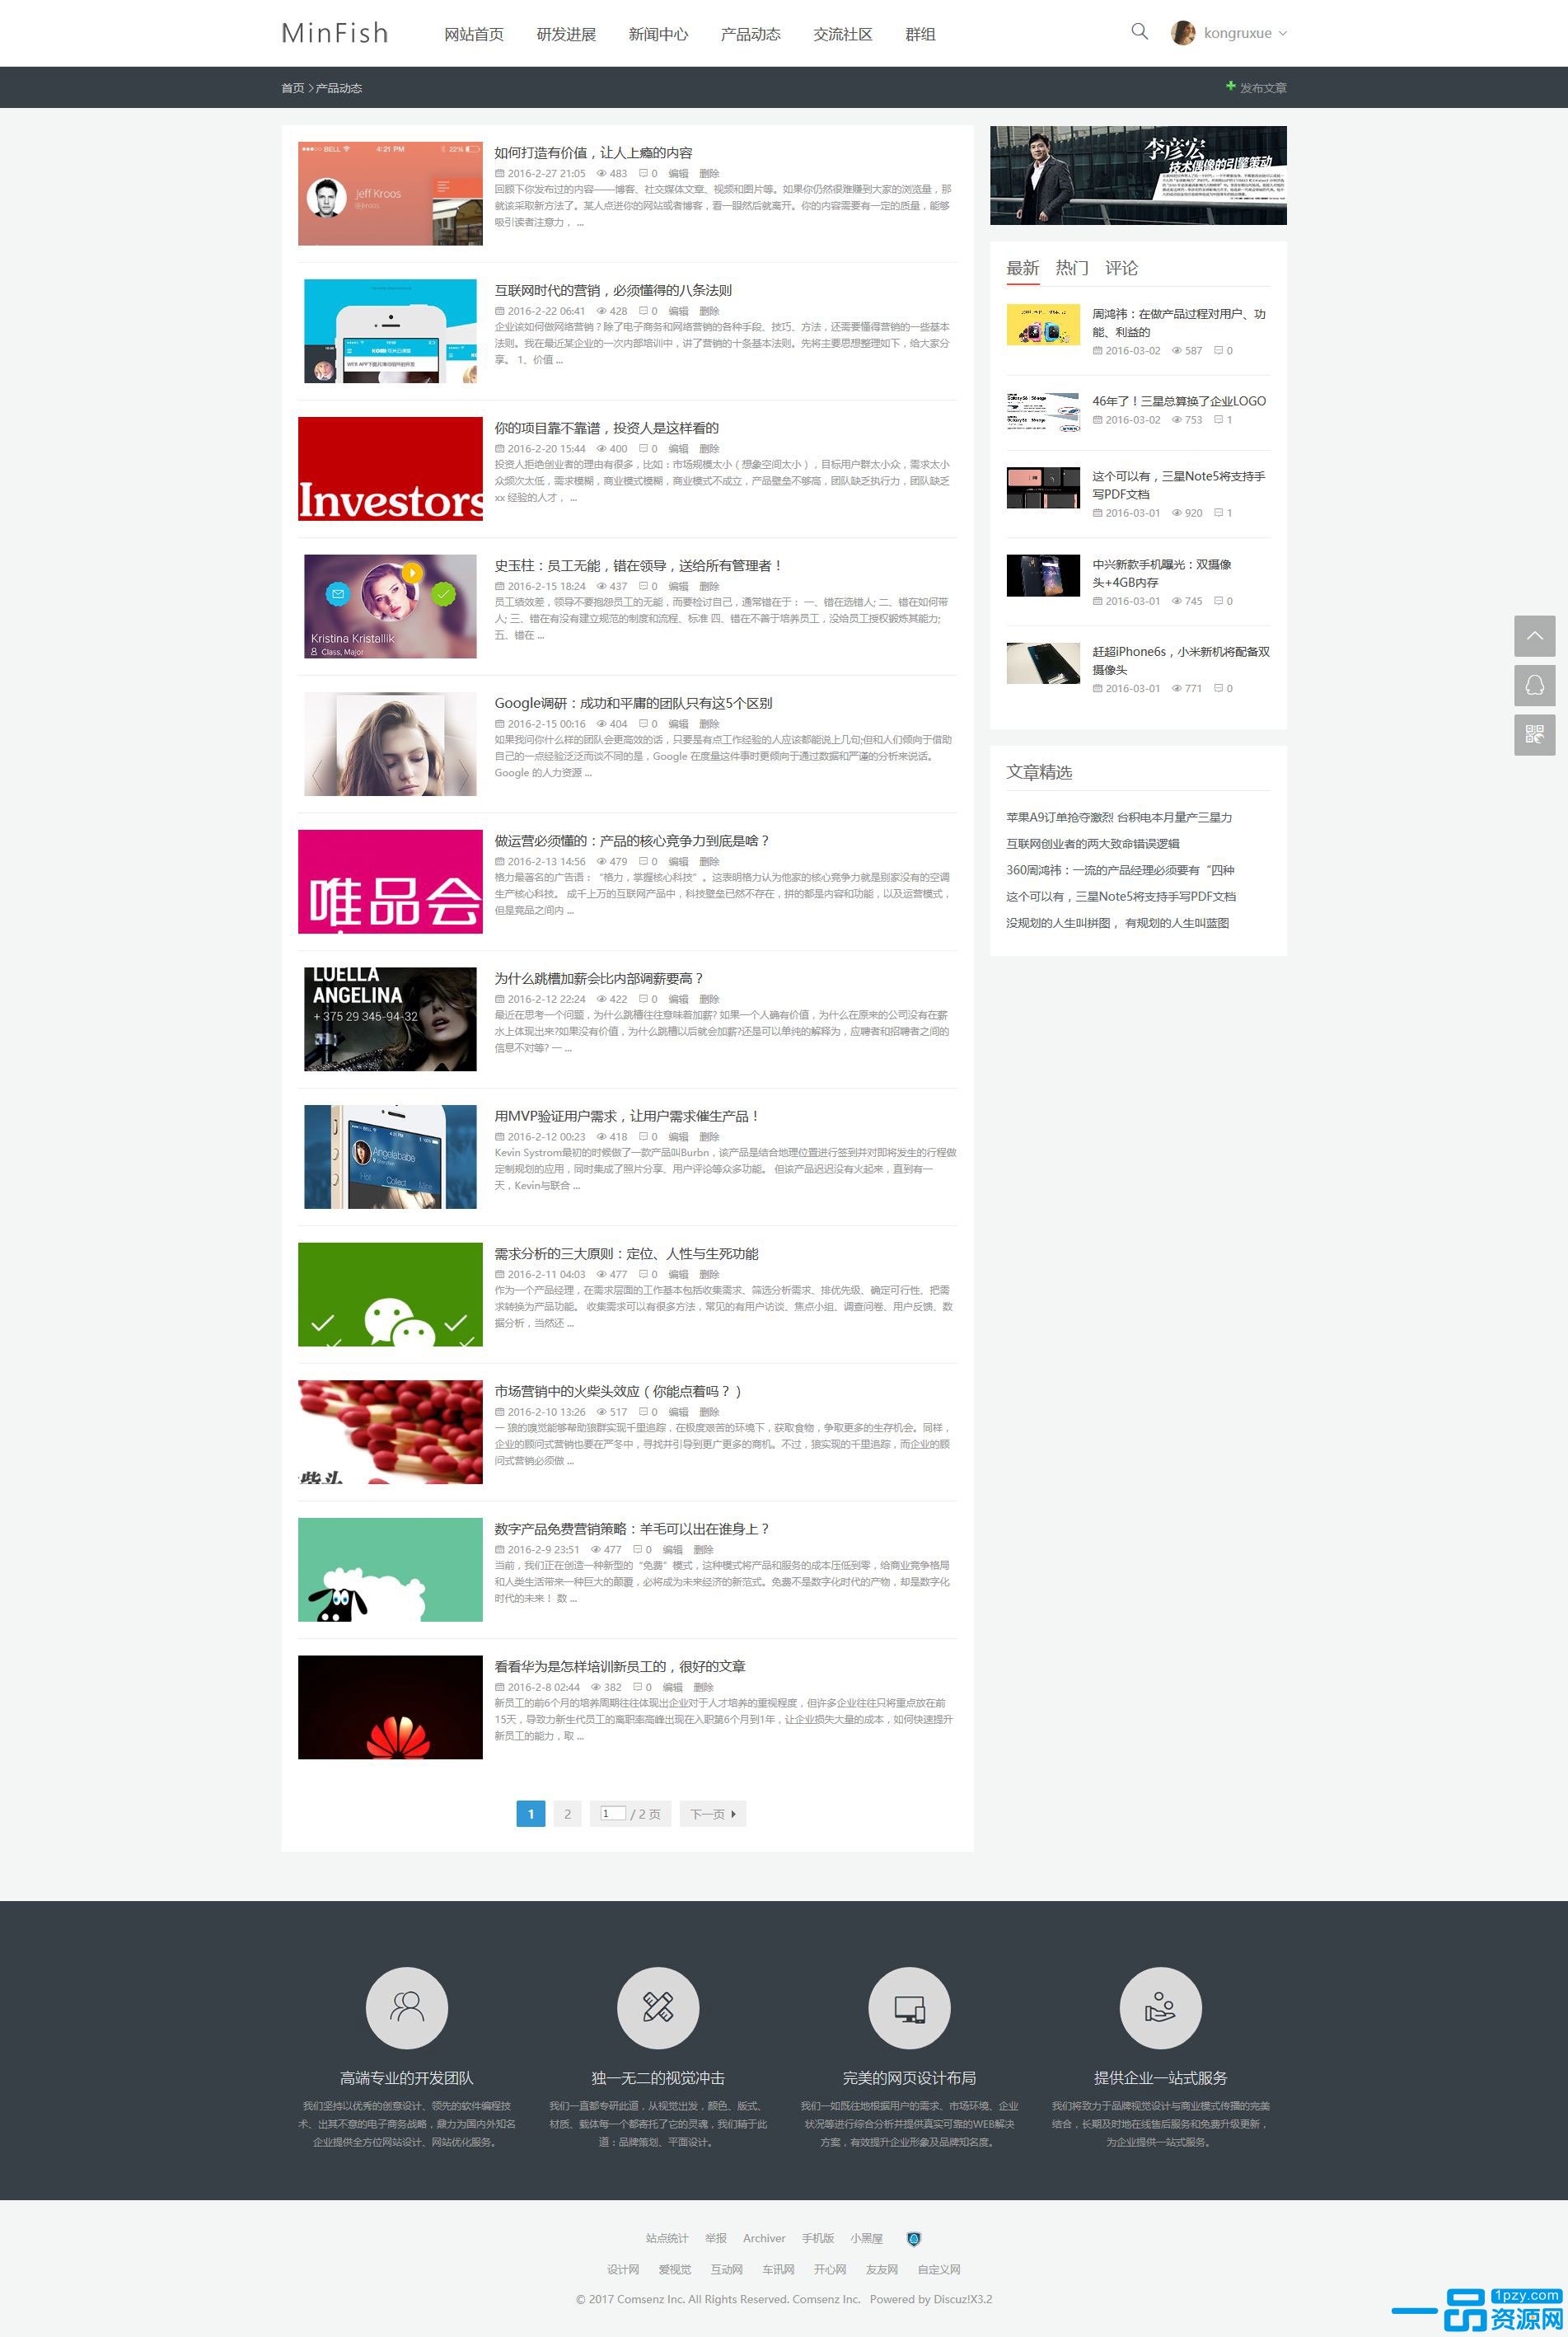The image size is (1568, 2337).
Task: Go to page 2 in pagination
Action: [x=567, y=1814]
